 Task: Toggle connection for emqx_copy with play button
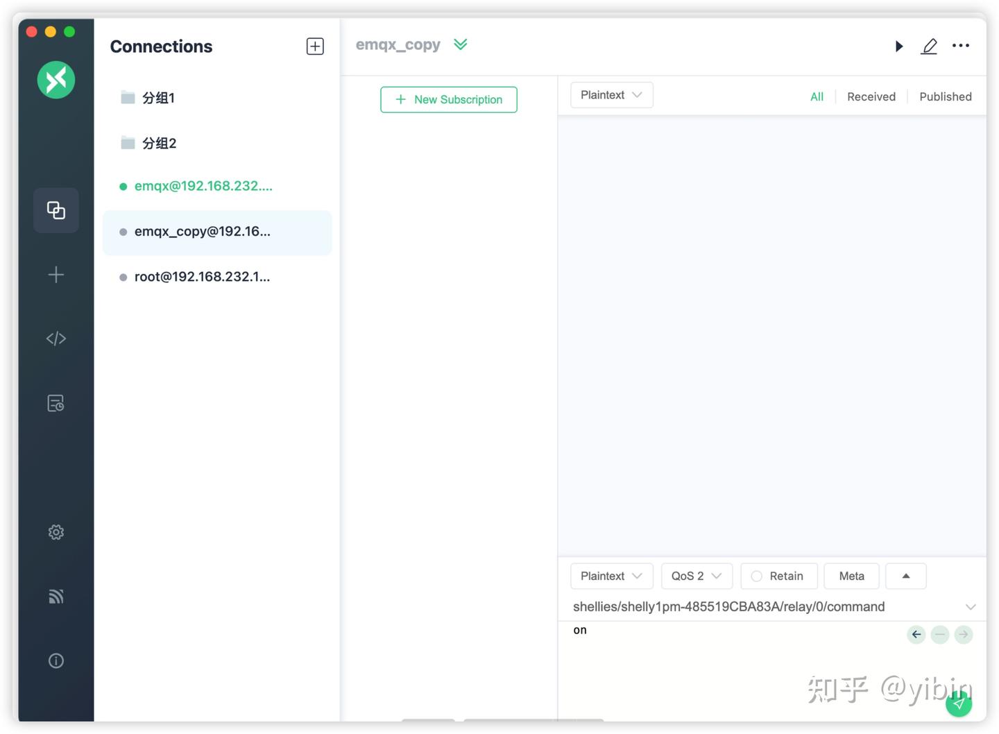click(x=899, y=46)
